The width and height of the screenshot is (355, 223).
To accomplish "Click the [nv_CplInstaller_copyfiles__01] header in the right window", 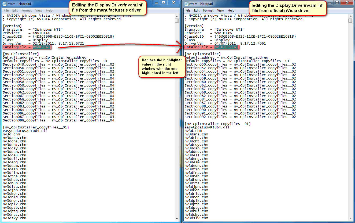I will 217,124.
